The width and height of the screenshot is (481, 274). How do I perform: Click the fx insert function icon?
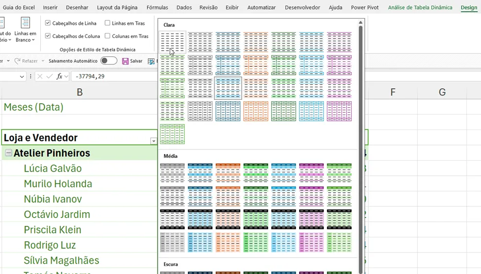click(x=59, y=76)
